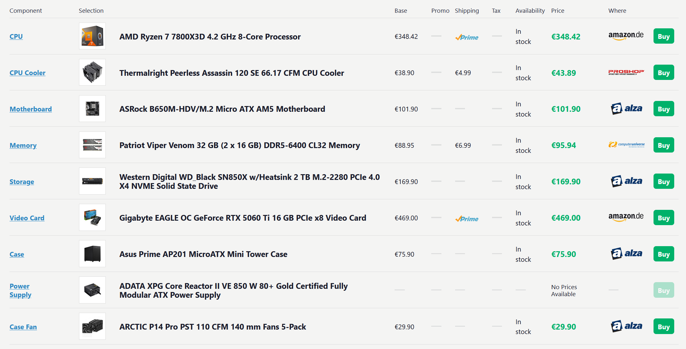Screen dimensions: 686x349
Task: Buy the AMD Ryzen 7 7800X3D
Action: [x=664, y=36]
